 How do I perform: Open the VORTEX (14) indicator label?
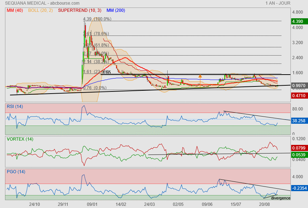[x=20, y=139]
